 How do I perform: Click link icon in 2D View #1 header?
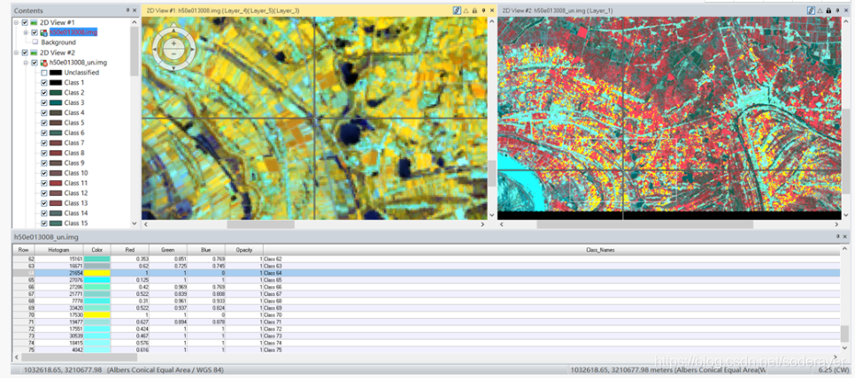click(x=457, y=10)
